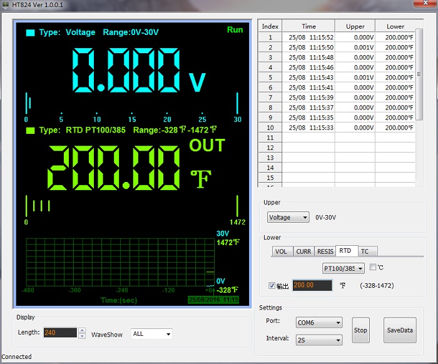Toggle the 输出 output checkbox
438x364 pixels.
pyautogui.click(x=272, y=286)
